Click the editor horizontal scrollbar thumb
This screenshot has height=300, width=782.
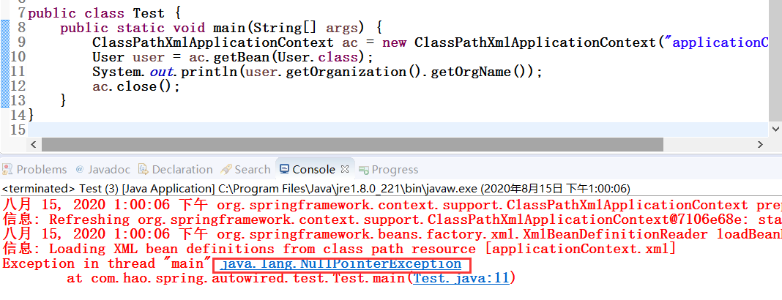tap(353, 145)
